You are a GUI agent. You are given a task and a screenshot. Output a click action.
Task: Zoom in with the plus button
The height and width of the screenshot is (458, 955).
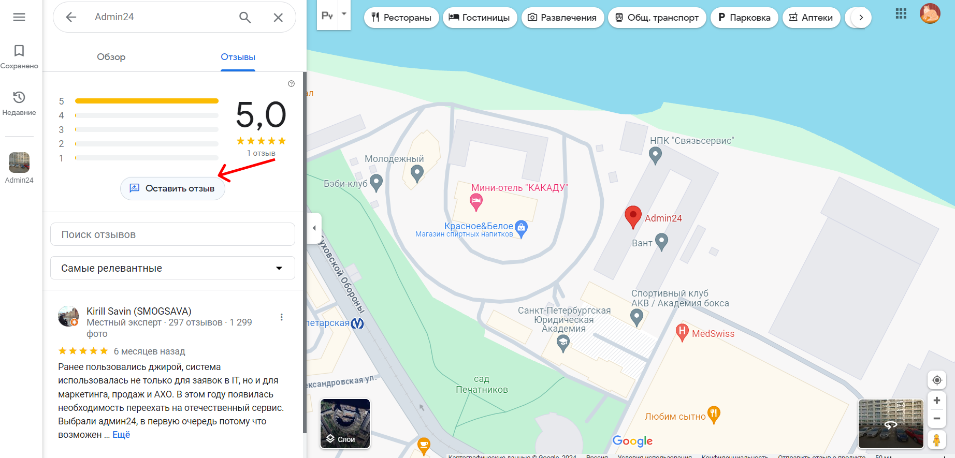pyautogui.click(x=936, y=401)
